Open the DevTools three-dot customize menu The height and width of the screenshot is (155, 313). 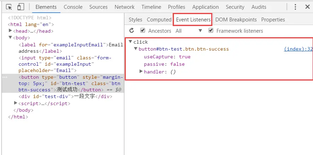295,7
